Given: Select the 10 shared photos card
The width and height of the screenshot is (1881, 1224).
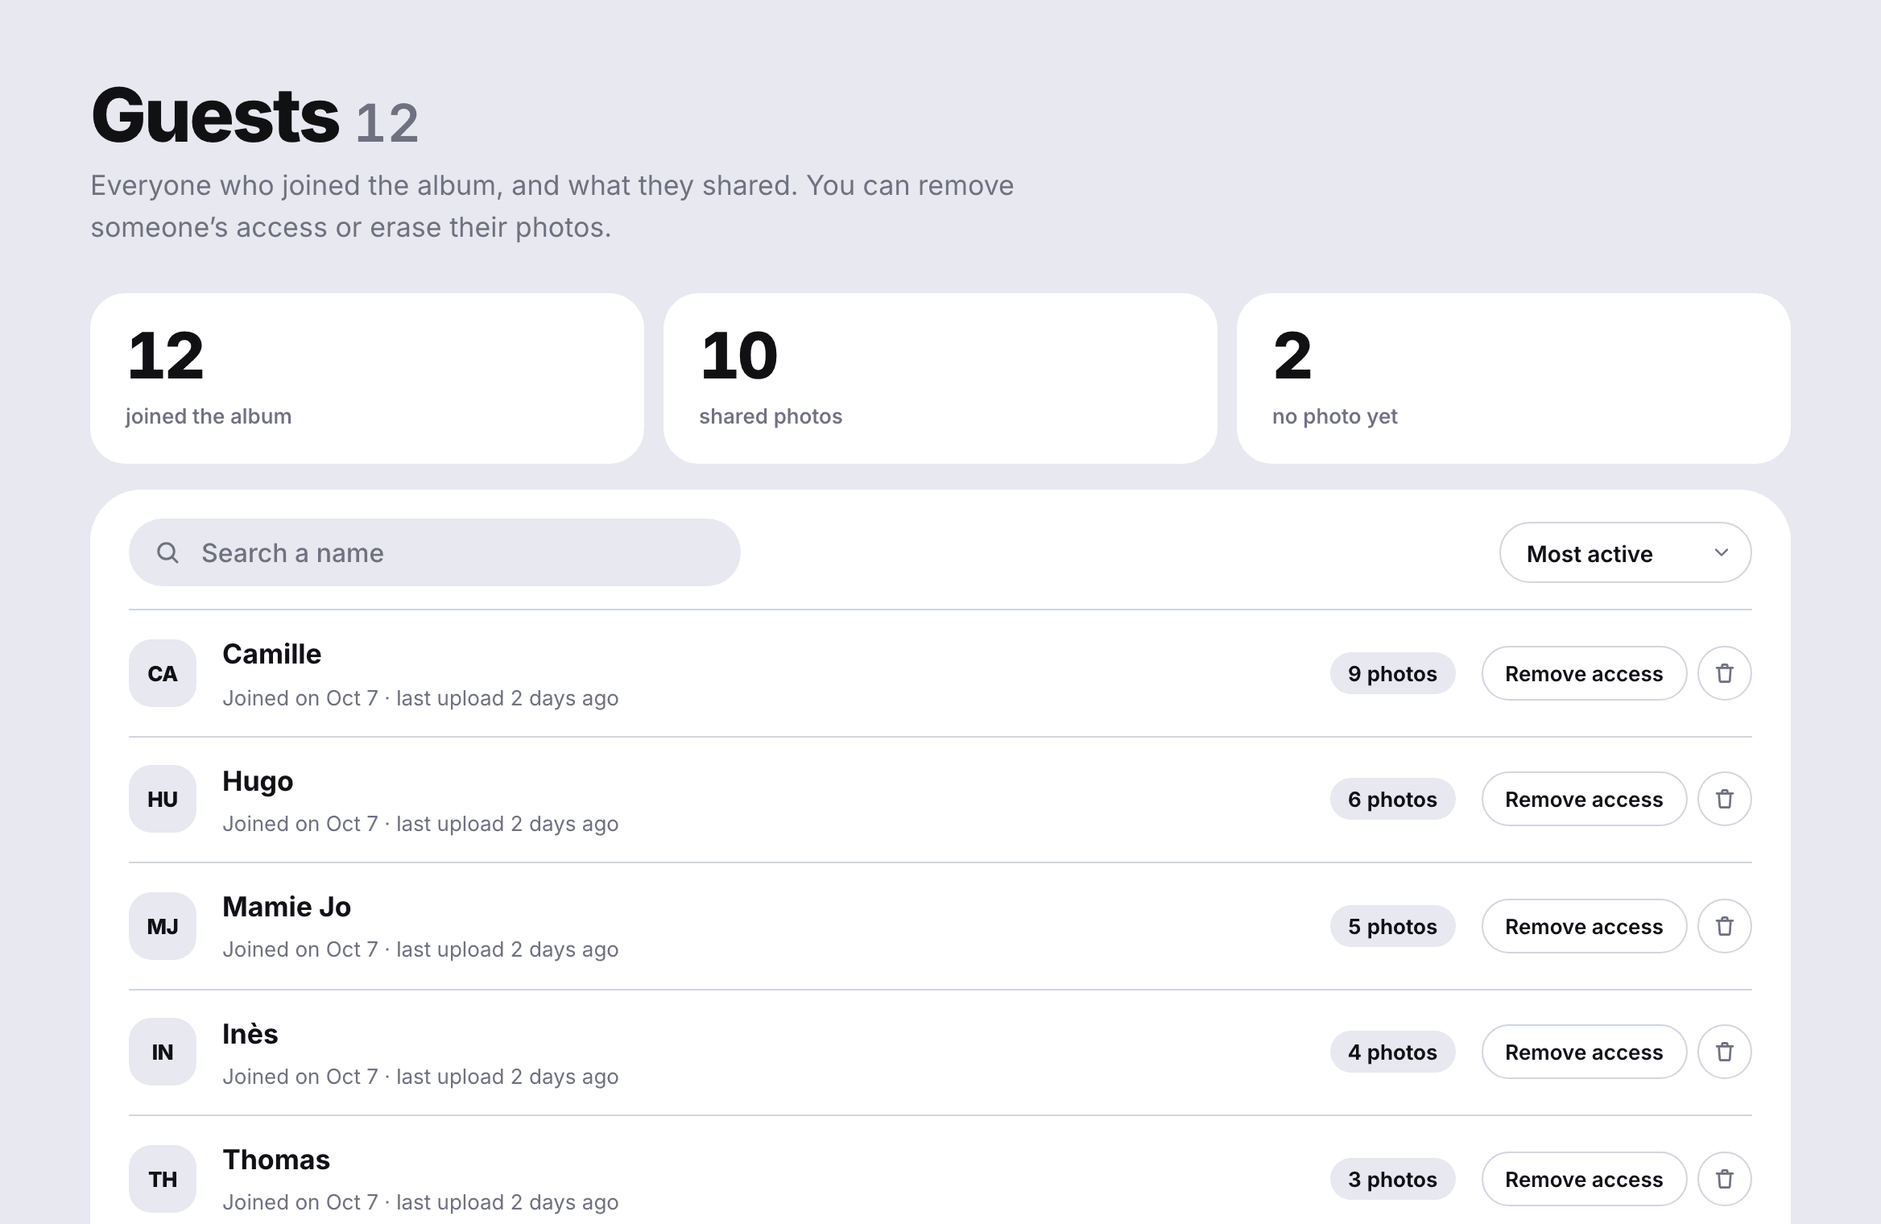Looking at the screenshot, I should tap(940, 378).
